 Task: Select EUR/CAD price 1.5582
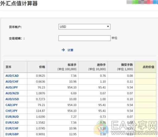click(40, 122)
